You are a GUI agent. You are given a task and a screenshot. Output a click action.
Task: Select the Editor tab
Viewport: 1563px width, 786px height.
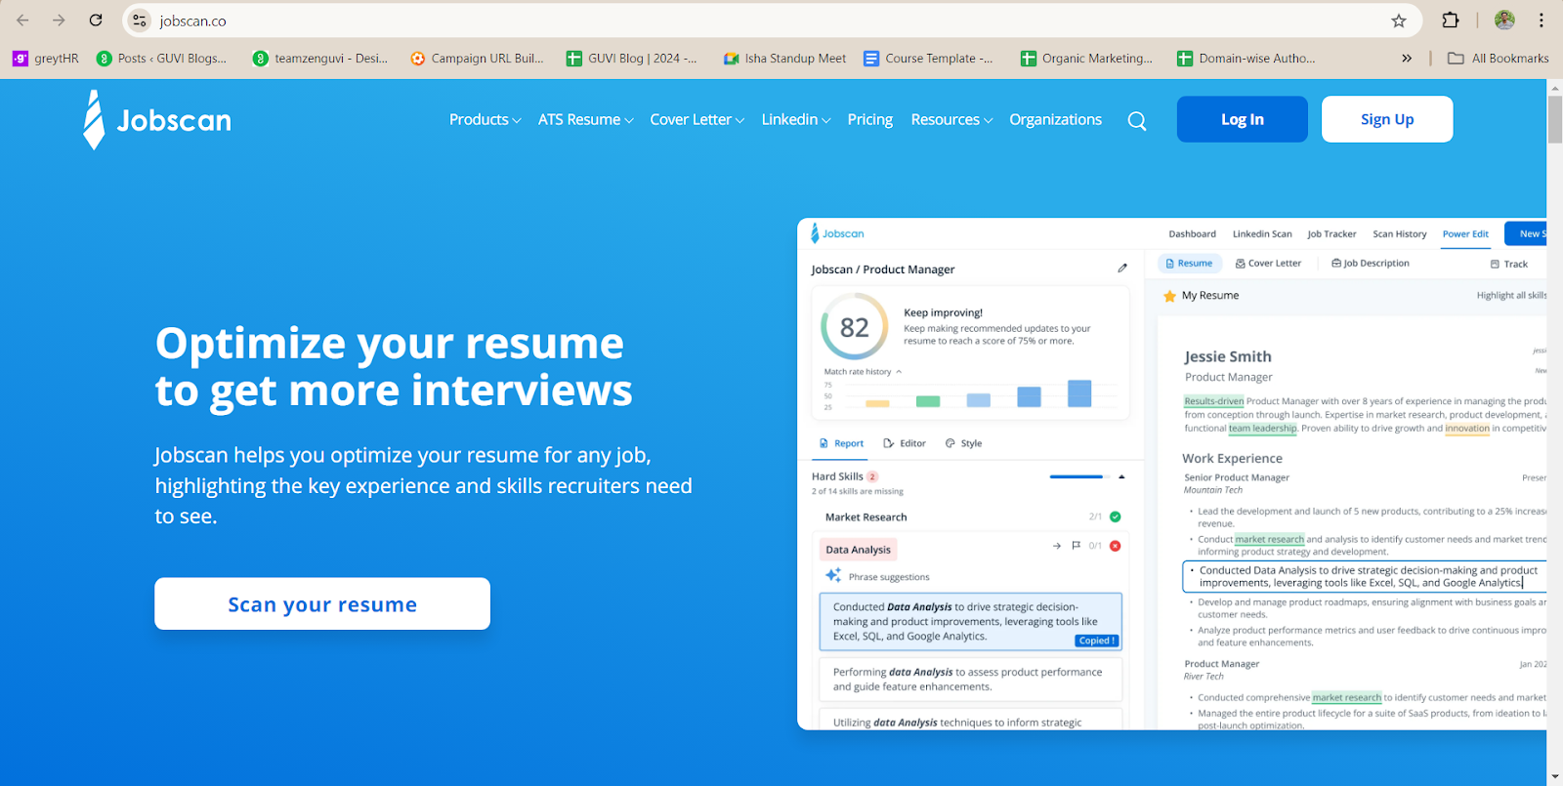[x=905, y=443]
